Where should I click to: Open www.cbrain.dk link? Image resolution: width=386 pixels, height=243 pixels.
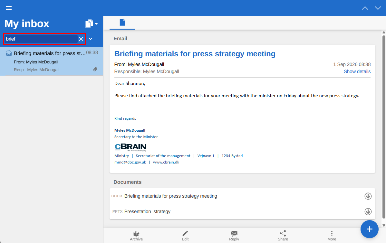(x=166, y=162)
